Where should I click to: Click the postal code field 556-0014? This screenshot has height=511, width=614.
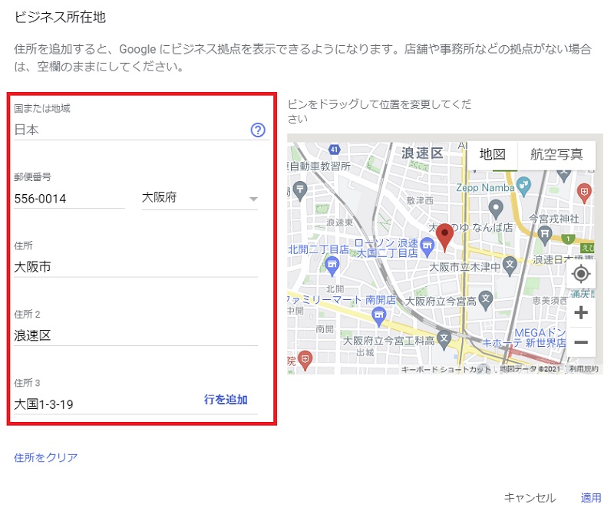point(69,199)
